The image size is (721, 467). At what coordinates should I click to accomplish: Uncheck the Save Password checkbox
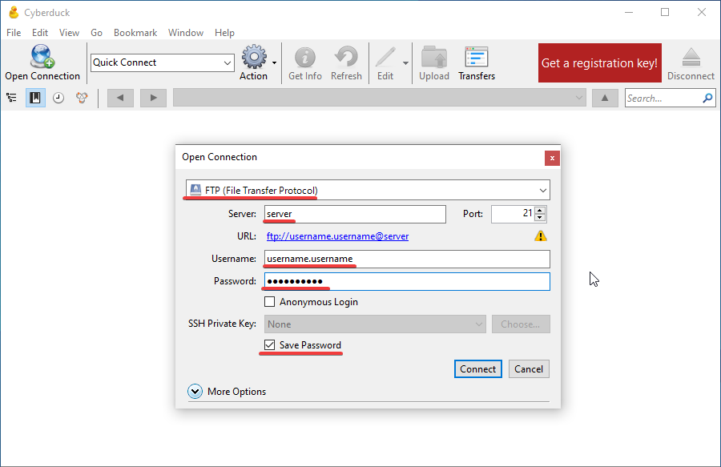tap(270, 345)
